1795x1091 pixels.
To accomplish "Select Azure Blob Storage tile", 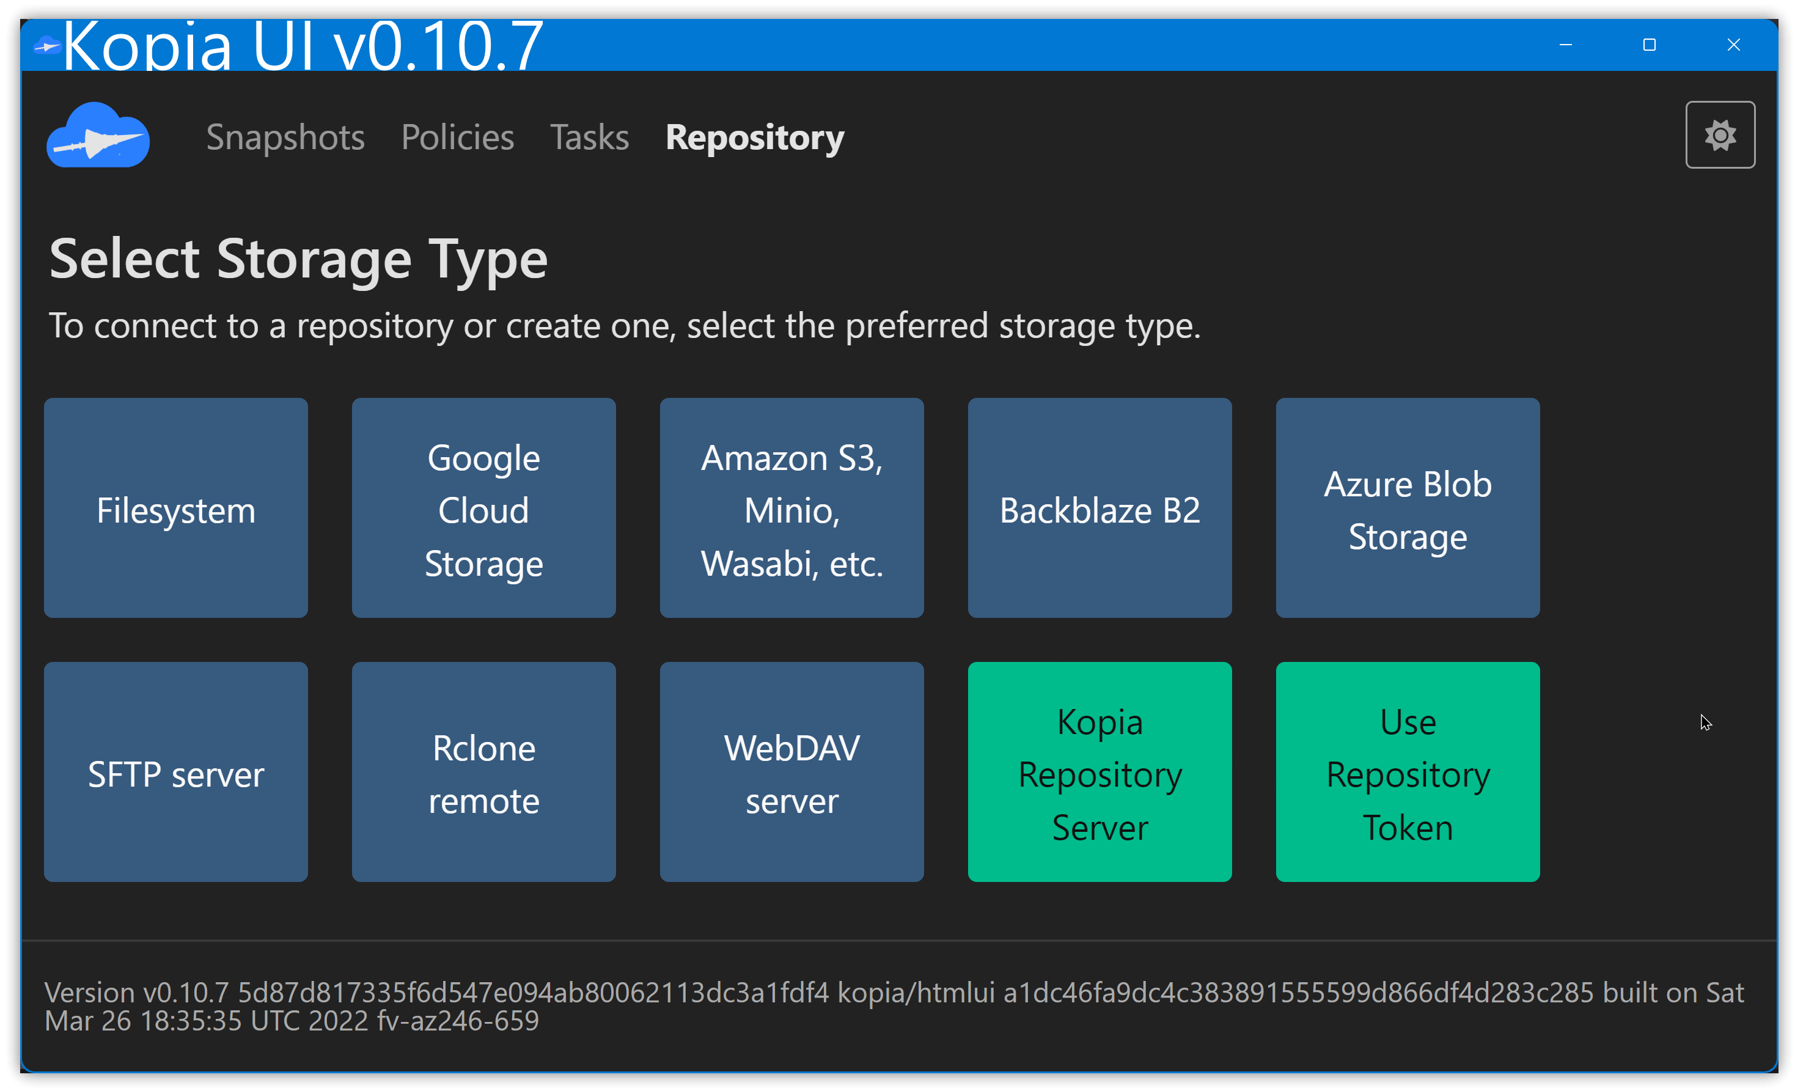I will (1408, 508).
